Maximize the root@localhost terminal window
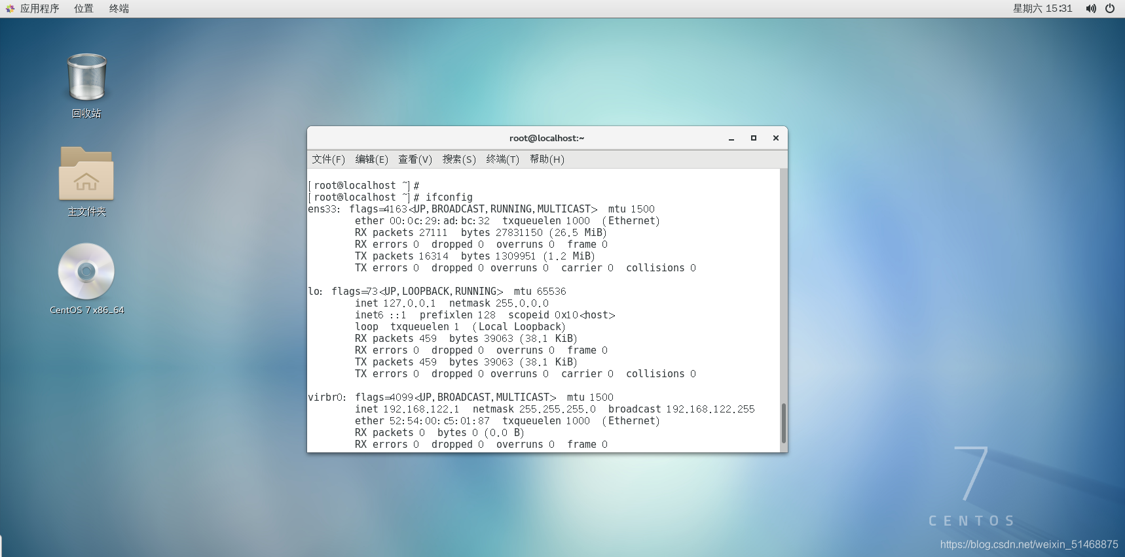The height and width of the screenshot is (557, 1125). (x=754, y=138)
